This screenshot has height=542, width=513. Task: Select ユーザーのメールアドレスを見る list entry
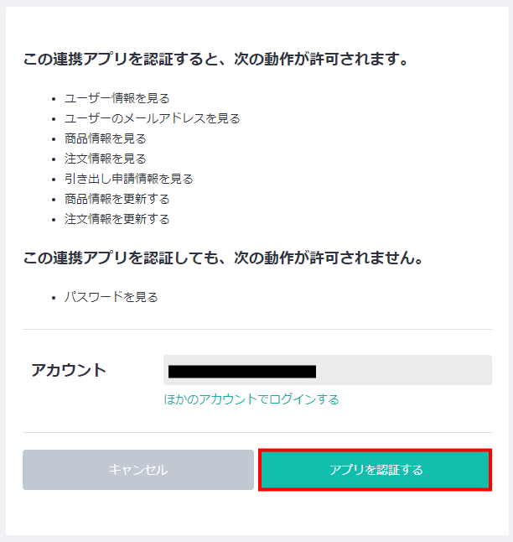click(x=152, y=118)
